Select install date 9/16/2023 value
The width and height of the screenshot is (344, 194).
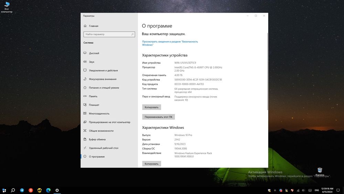pos(180,144)
